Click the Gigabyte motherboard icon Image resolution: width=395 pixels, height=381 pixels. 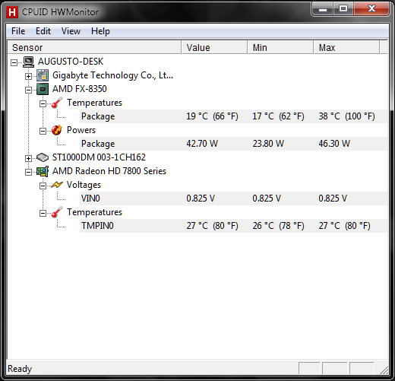(x=43, y=75)
